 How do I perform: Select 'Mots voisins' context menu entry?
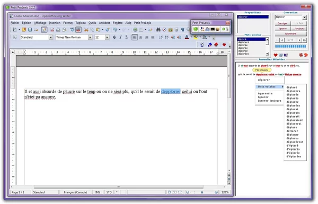(269, 86)
